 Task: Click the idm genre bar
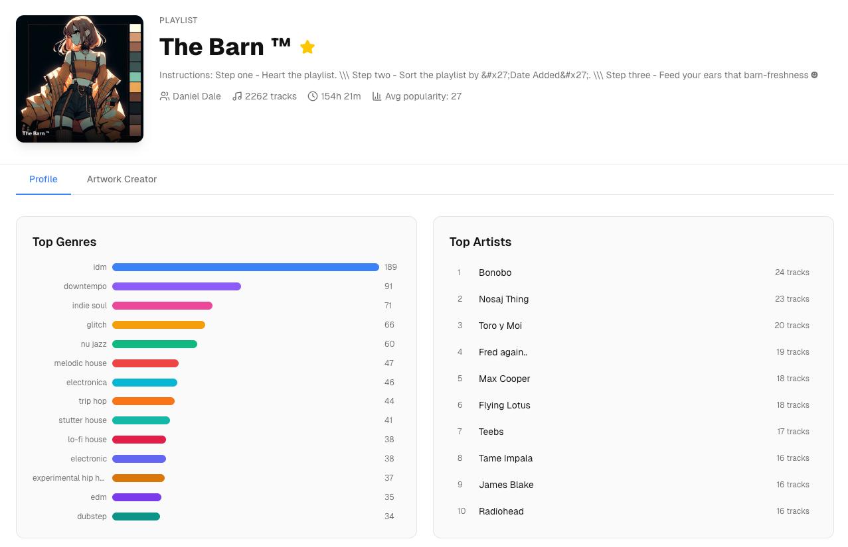246,267
